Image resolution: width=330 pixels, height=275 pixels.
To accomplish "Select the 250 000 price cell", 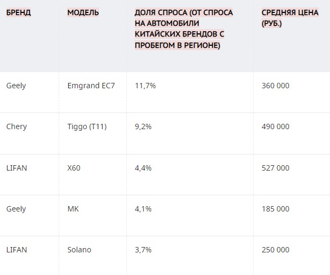I will click(276, 250).
